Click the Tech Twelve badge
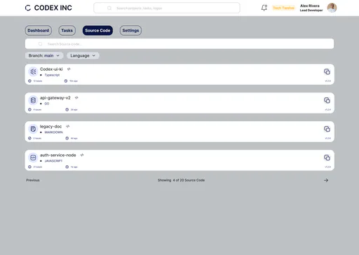 point(283,8)
